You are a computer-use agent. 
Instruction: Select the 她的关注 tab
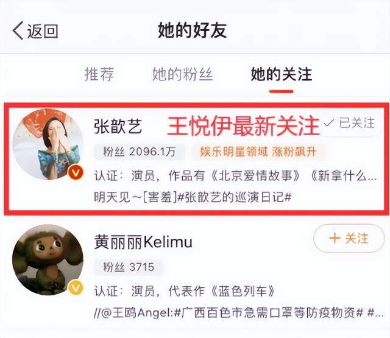click(x=282, y=74)
